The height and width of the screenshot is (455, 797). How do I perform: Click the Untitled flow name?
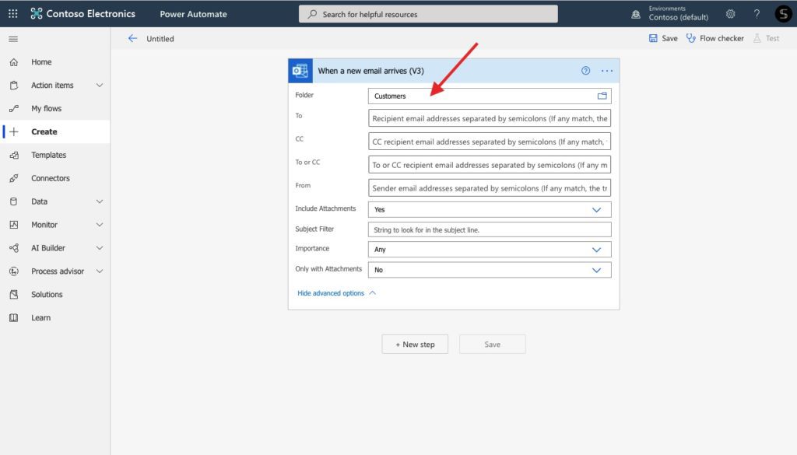(160, 39)
